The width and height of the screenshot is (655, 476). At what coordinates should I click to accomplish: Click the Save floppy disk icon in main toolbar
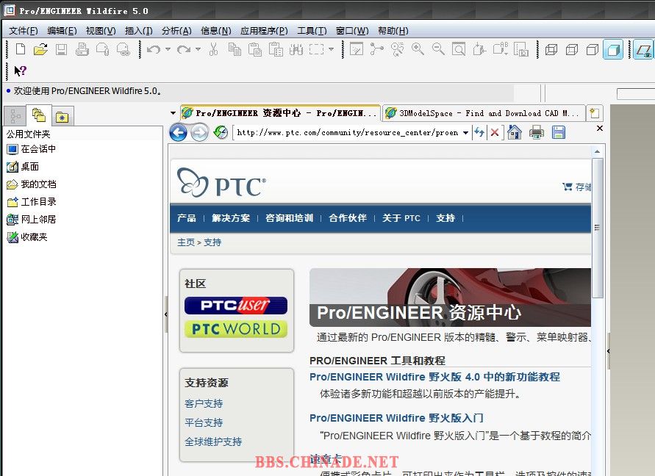point(62,49)
